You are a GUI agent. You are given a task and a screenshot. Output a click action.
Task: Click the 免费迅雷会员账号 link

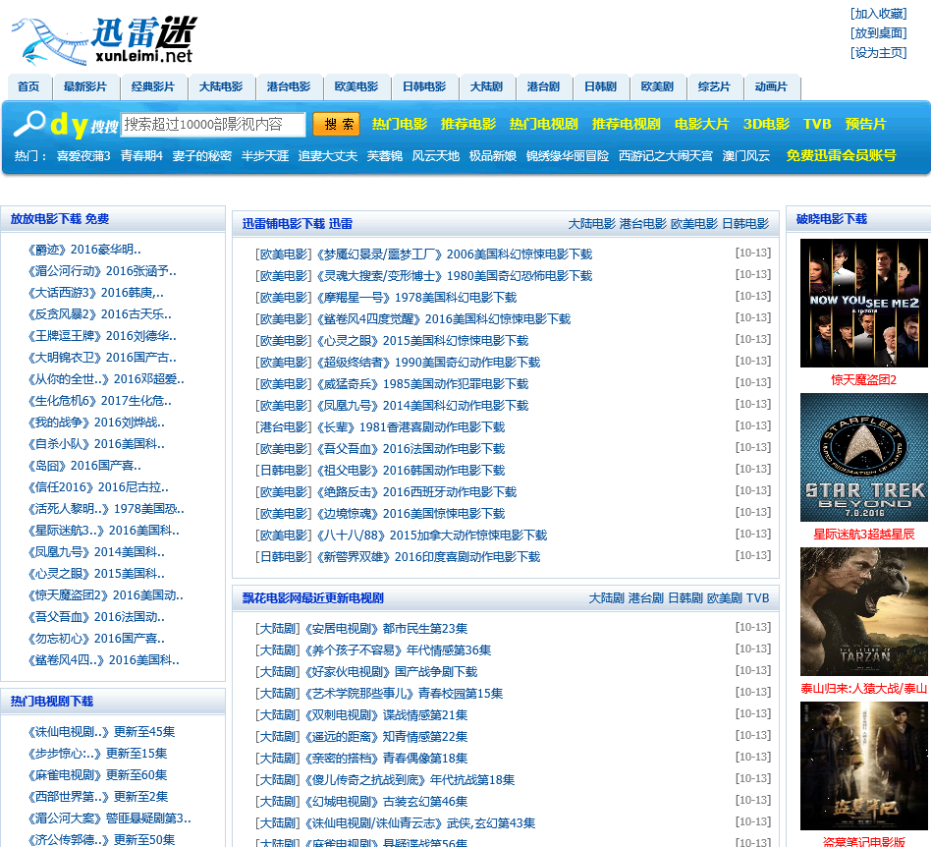tap(841, 155)
